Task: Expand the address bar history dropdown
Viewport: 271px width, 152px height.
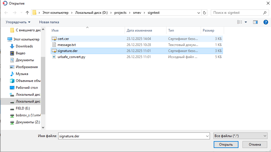Action: pos(198,13)
